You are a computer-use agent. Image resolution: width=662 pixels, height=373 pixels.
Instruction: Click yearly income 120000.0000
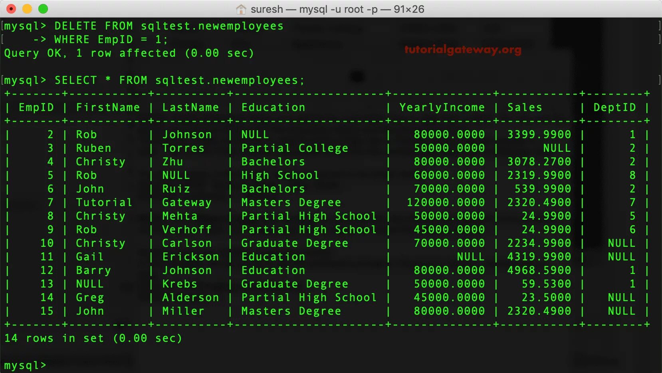point(446,202)
